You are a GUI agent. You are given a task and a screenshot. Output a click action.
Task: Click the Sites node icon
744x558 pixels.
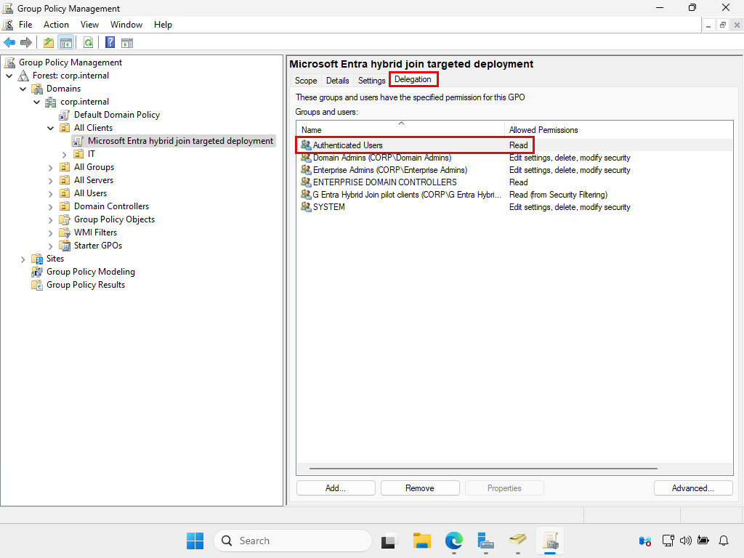[x=37, y=259]
